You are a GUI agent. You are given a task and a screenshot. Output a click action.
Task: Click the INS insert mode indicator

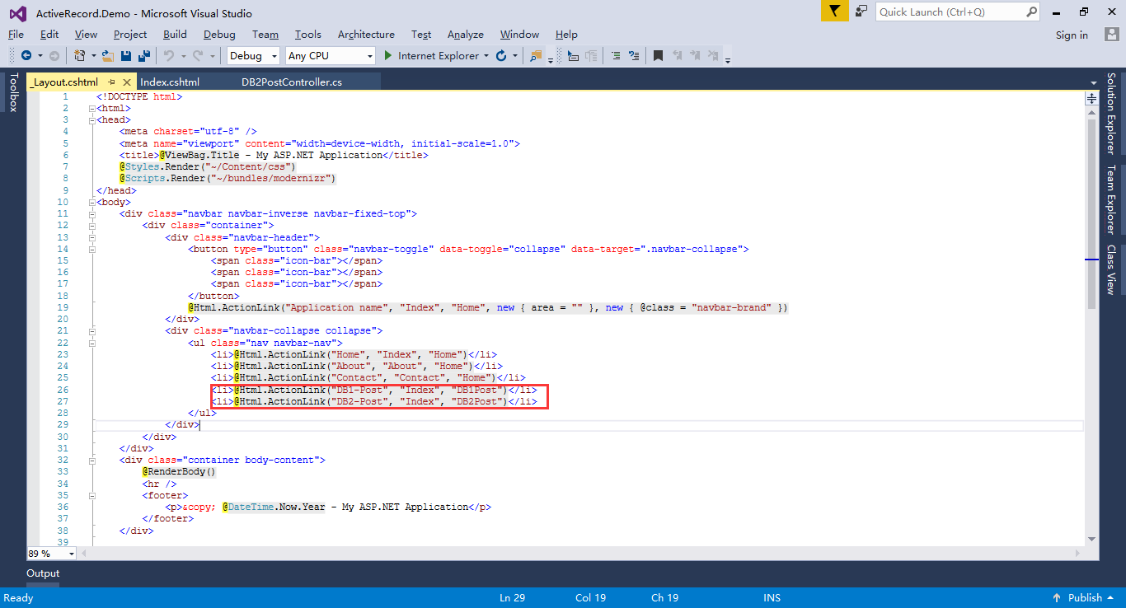pyautogui.click(x=772, y=598)
